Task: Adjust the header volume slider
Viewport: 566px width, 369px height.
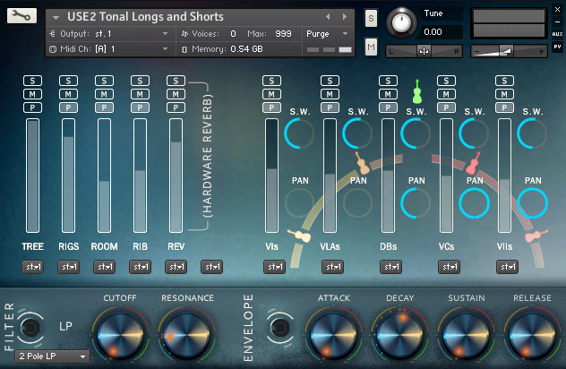Action: click(509, 51)
